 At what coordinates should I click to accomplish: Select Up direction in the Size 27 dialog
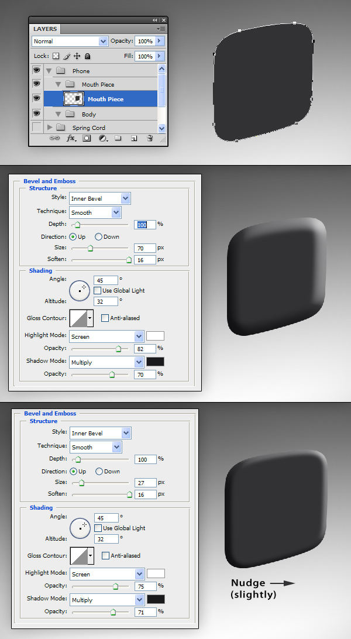pos(74,472)
